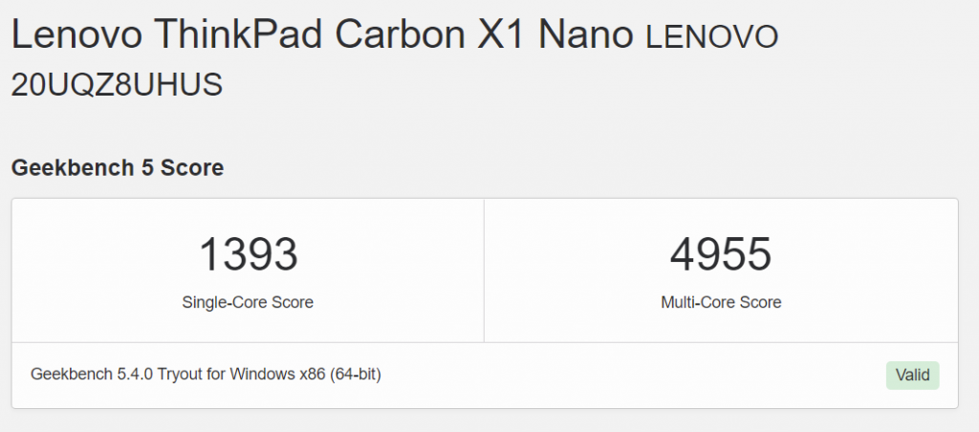Screen dimensions: 979x432
Task: Click the uppercase LENOVO manufacturer text
Action: click(711, 37)
